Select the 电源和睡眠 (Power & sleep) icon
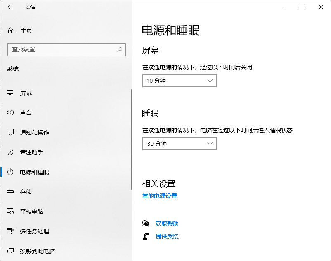 (x=10, y=172)
